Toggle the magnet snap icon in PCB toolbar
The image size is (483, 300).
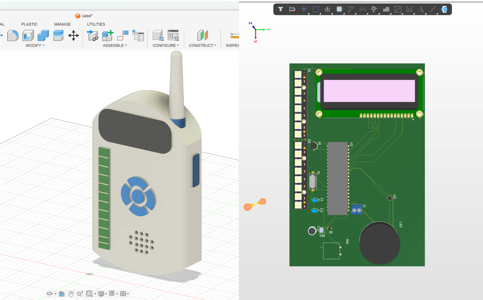(x=292, y=9)
